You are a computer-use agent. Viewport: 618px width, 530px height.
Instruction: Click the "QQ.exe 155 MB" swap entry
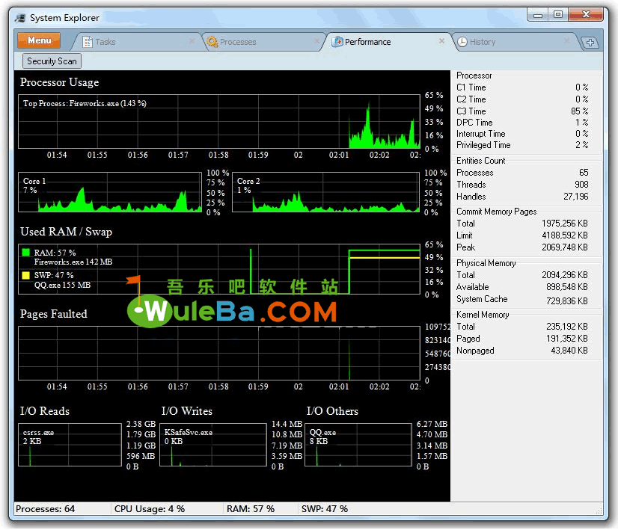coord(62,285)
